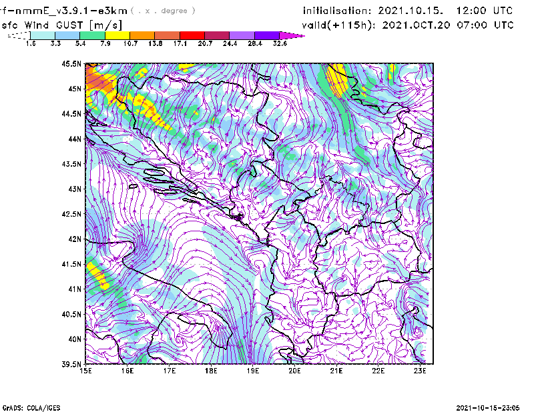Click longitude label 21E

336,371
